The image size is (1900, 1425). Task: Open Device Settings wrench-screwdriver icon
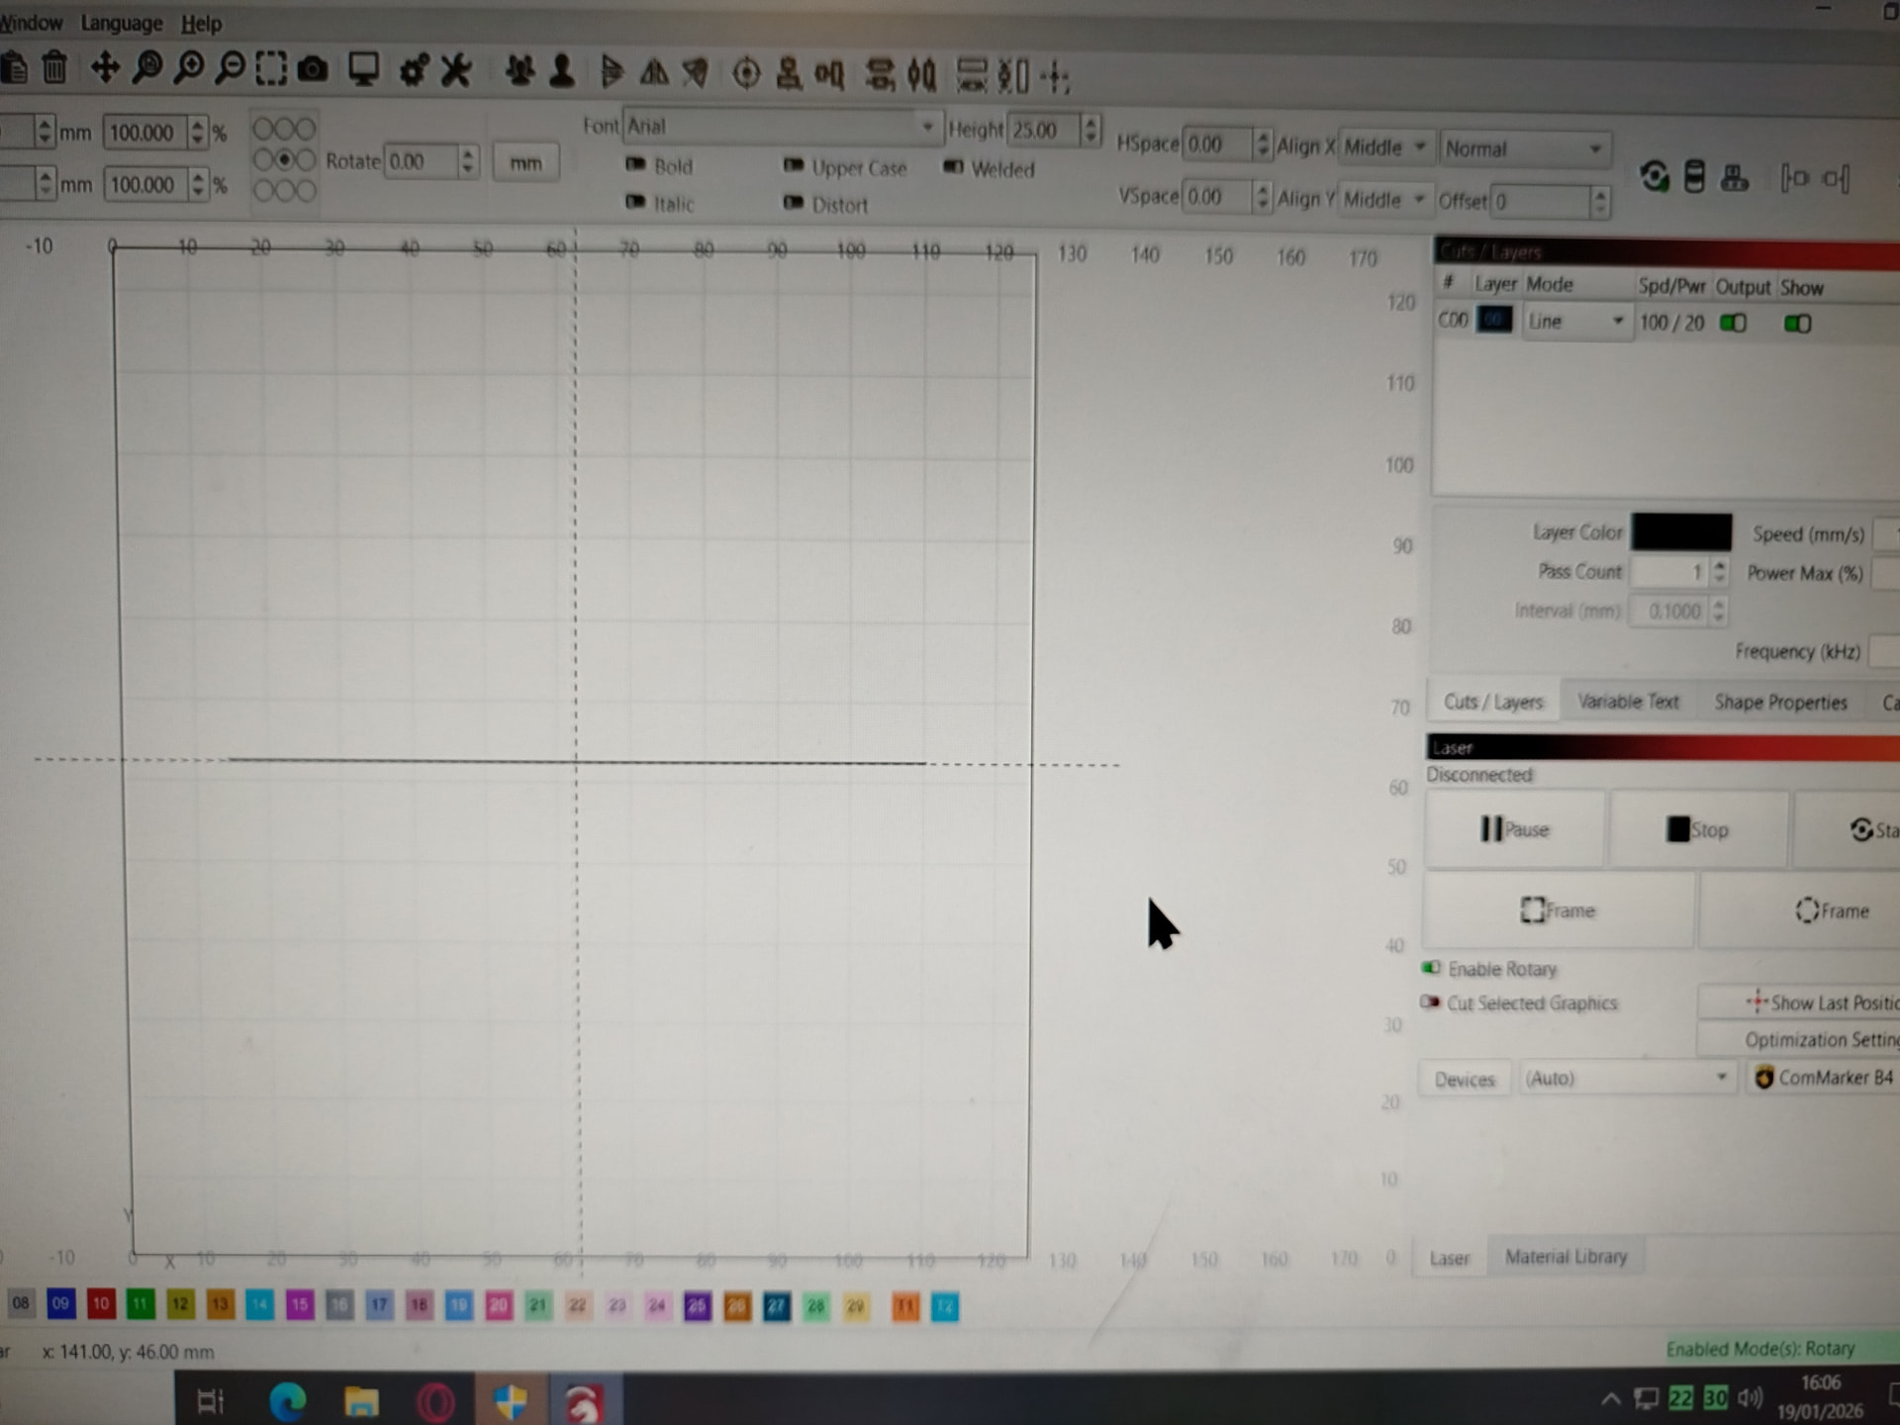pos(456,70)
